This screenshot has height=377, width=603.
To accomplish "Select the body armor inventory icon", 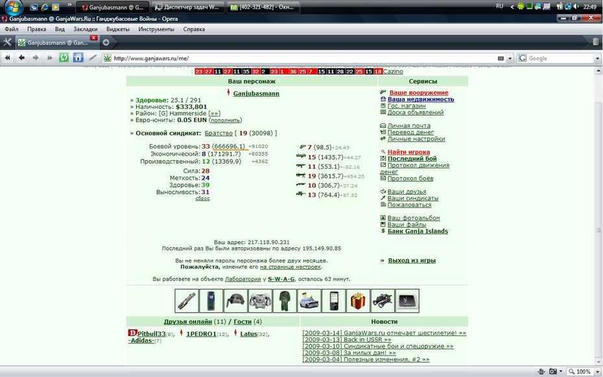I will pyautogui.click(x=260, y=301).
